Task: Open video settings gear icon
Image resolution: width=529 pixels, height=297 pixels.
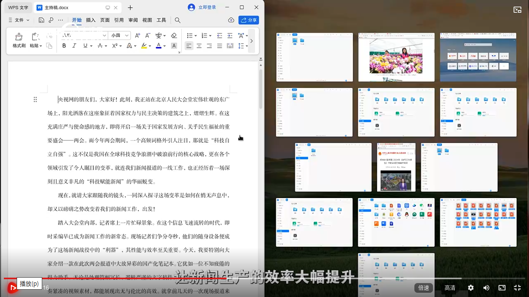Action: (x=471, y=288)
